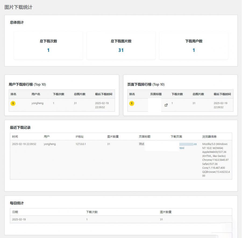This screenshot has height=238, width=242.
Task: Click the 下载页面 column header
Action: (176, 136)
